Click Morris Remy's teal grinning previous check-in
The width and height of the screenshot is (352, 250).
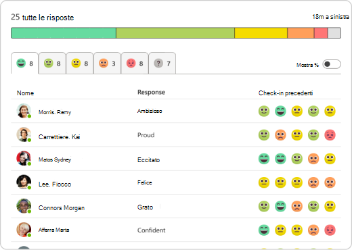(x=280, y=111)
